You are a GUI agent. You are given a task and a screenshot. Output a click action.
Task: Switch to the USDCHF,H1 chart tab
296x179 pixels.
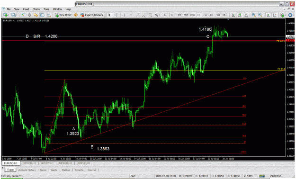(83, 163)
